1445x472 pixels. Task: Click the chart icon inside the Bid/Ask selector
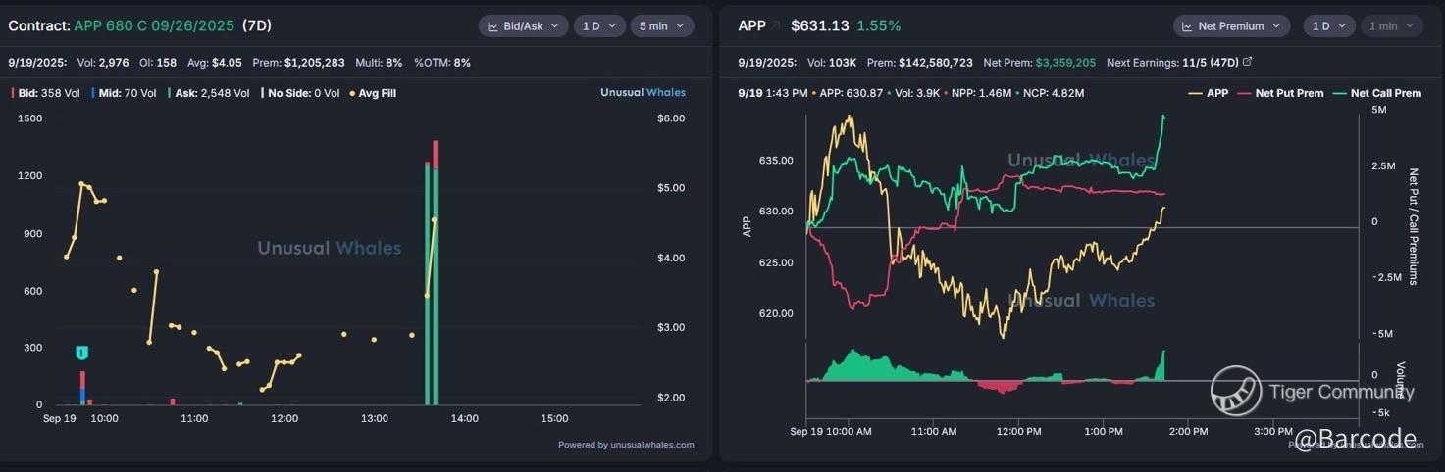tap(494, 26)
